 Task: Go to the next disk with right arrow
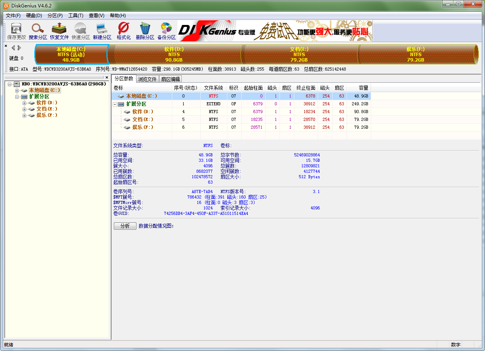click(x=19, y=48)
